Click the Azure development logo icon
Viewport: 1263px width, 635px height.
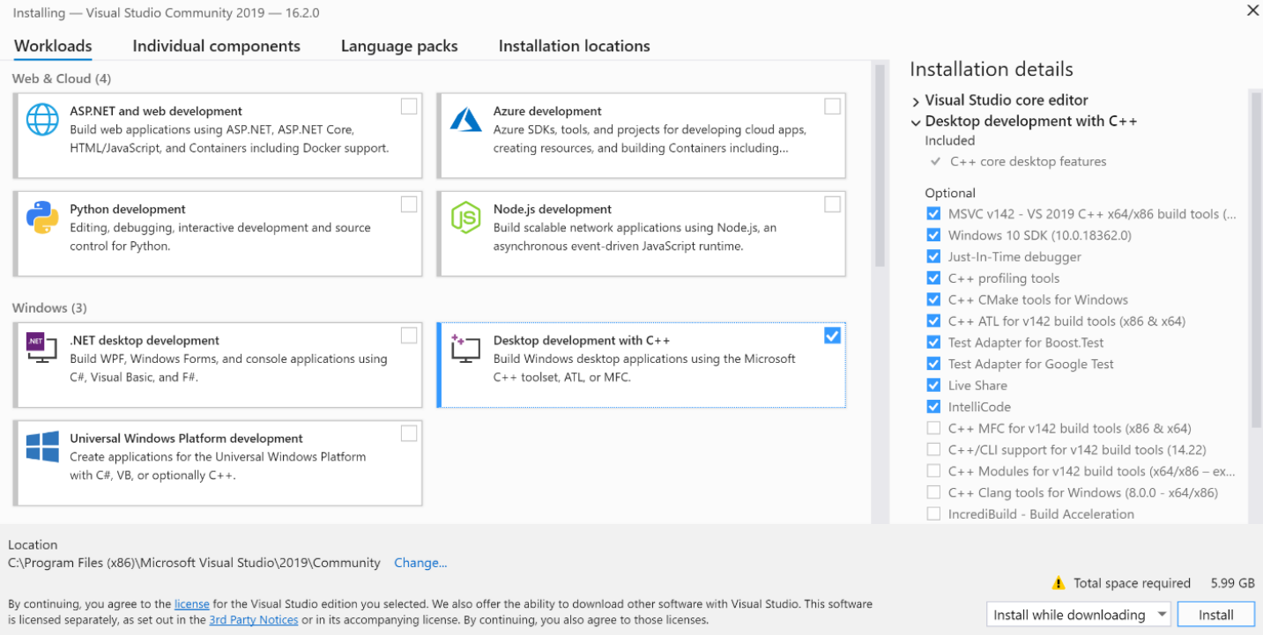(x=465, y=120)
